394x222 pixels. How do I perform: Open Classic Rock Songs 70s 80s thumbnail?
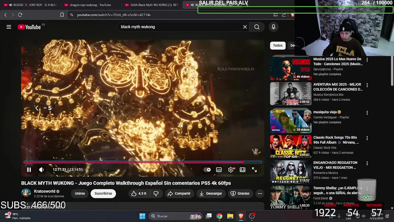point(291,146)
